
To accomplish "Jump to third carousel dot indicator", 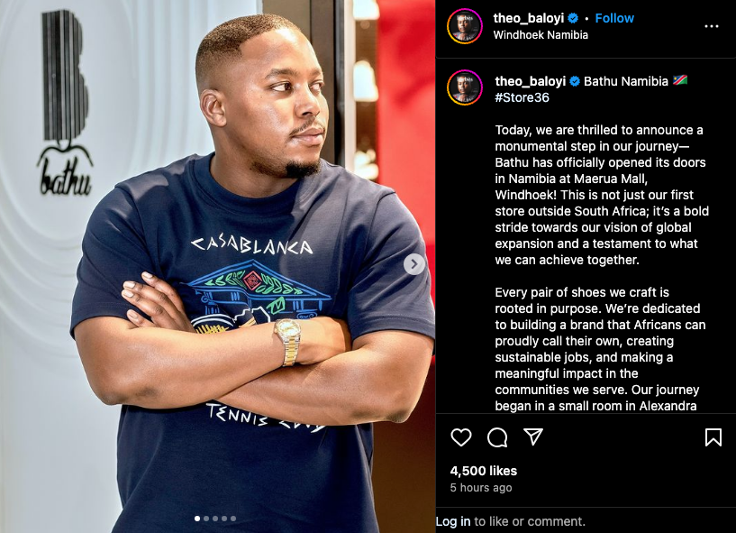I will 215,519.
